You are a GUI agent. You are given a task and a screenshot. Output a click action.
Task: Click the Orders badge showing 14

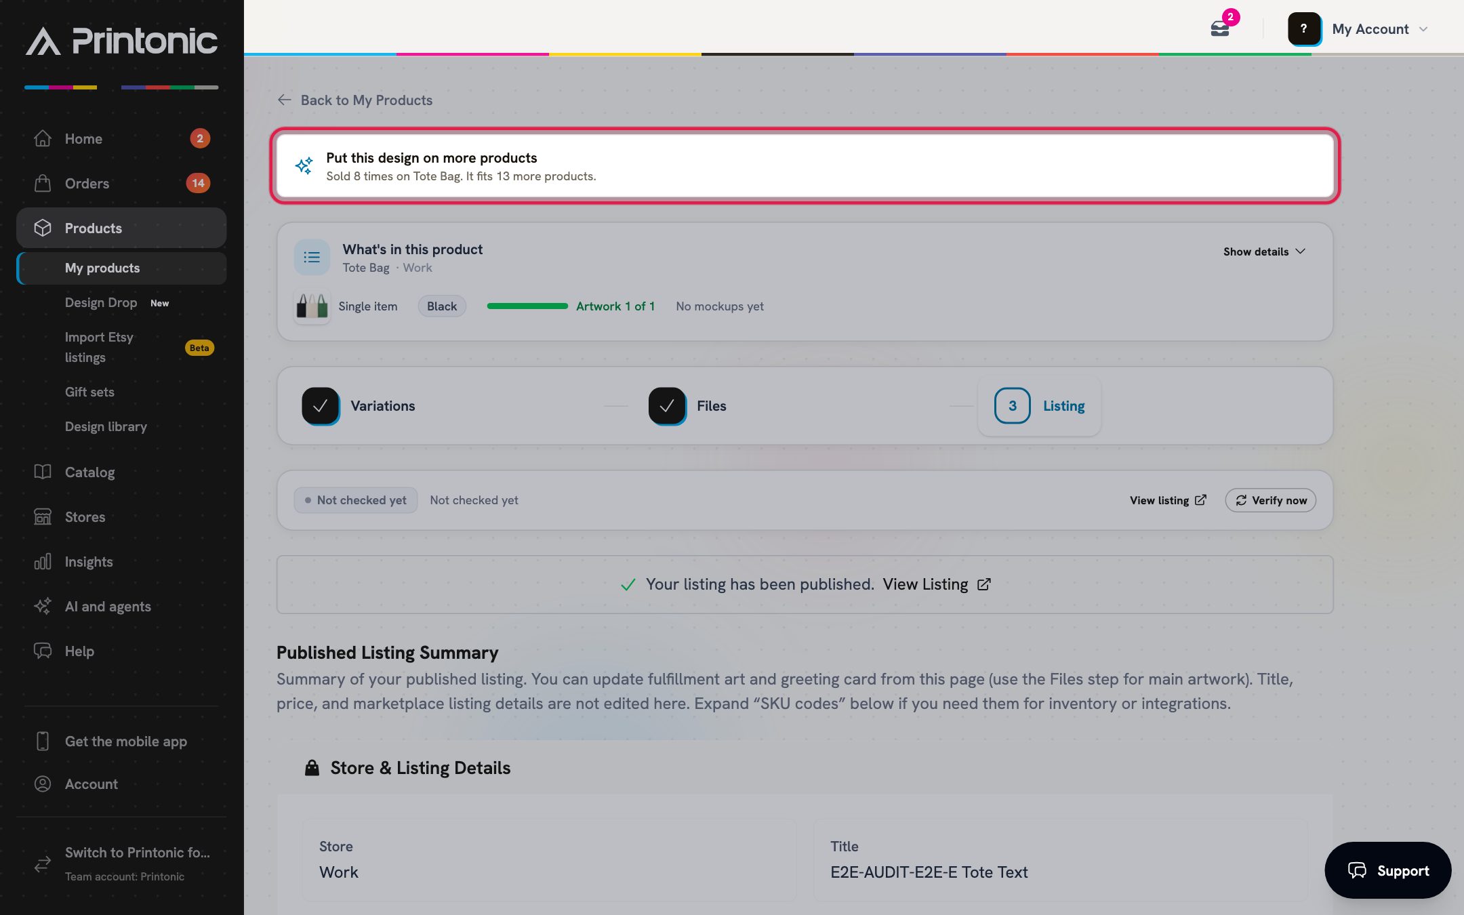click(x=198, y=183)
